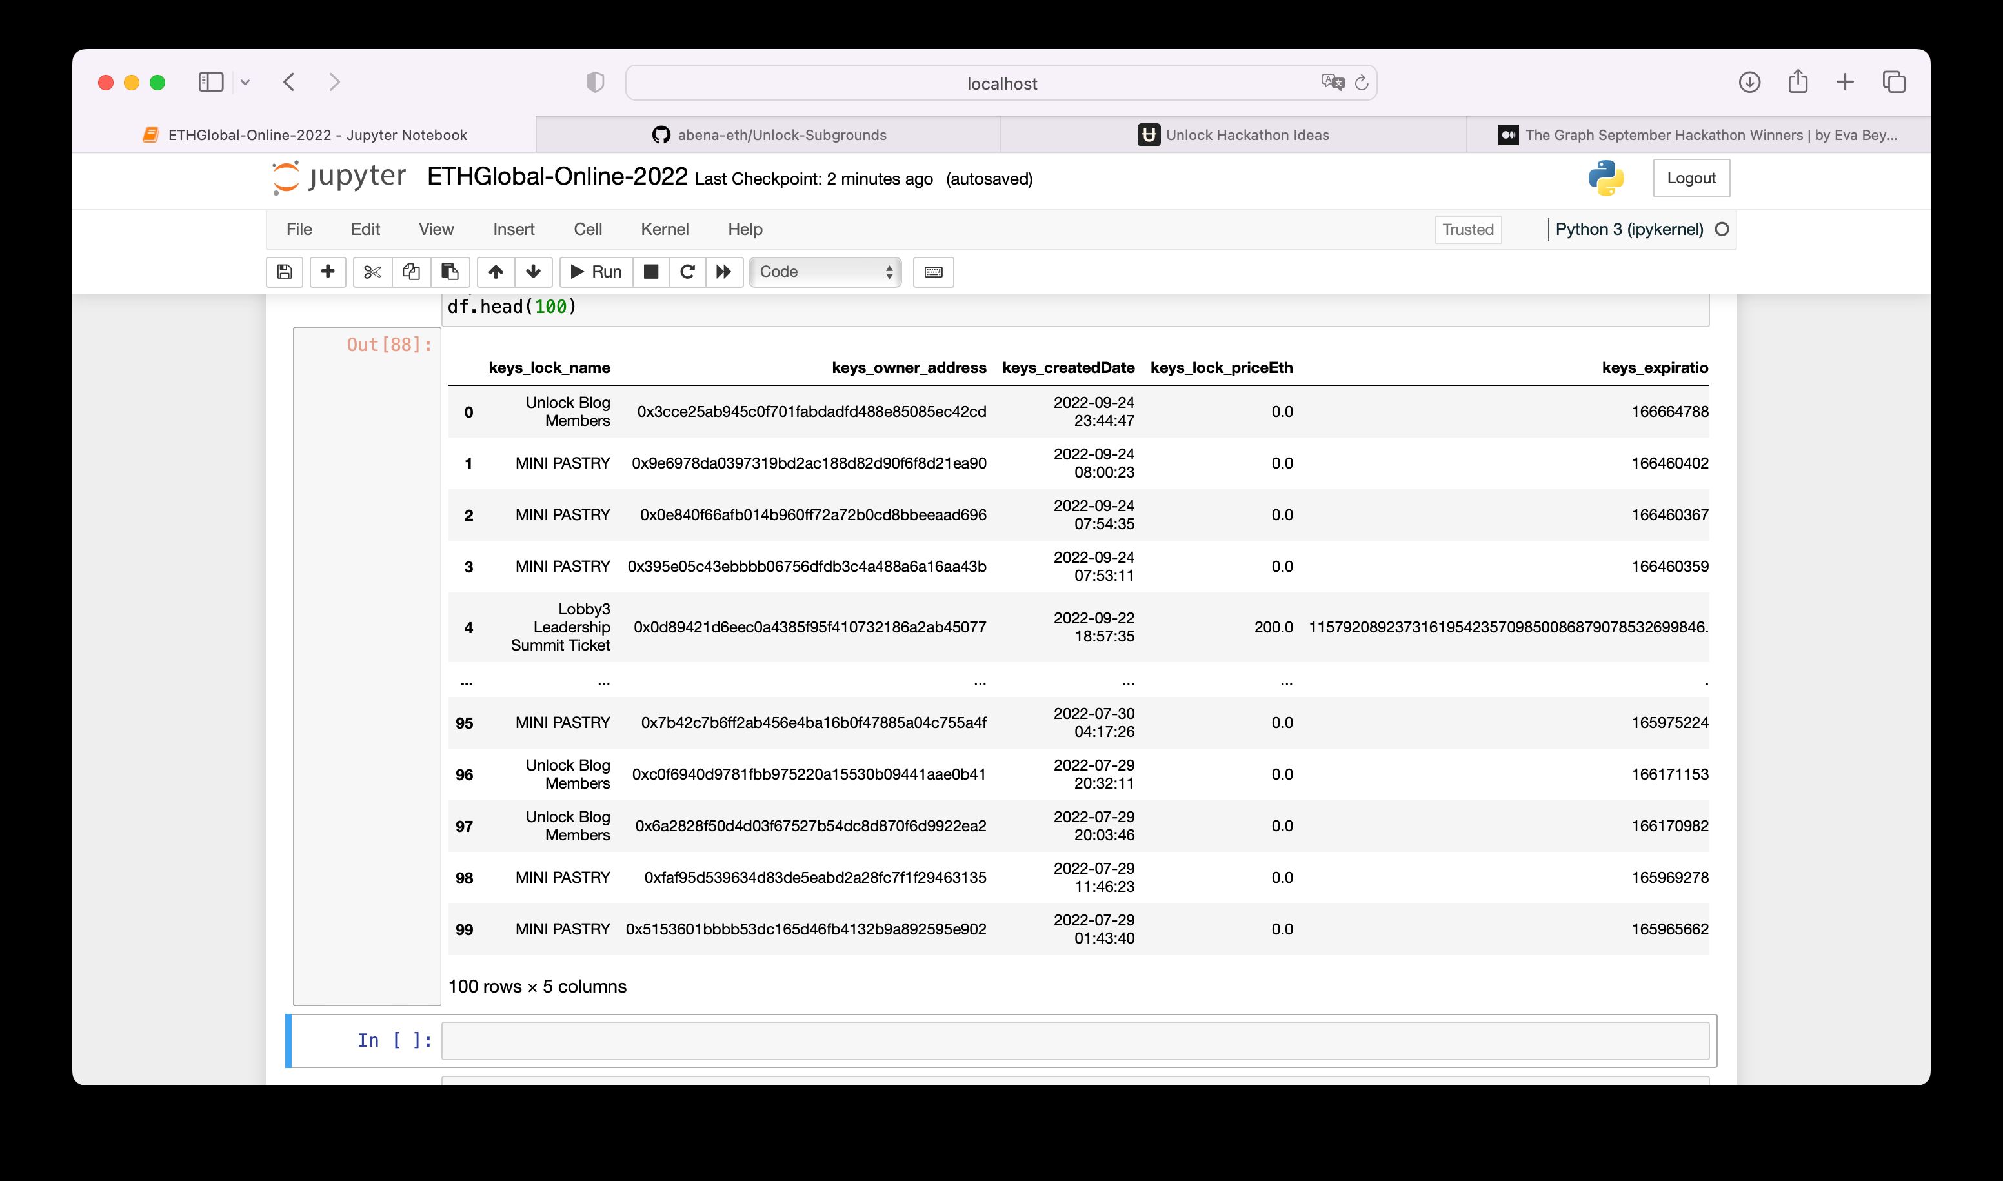The width and height of the screenshot is (2003, 1181).
Task: Click the privacy shield icon
Action: pos(594,82)
